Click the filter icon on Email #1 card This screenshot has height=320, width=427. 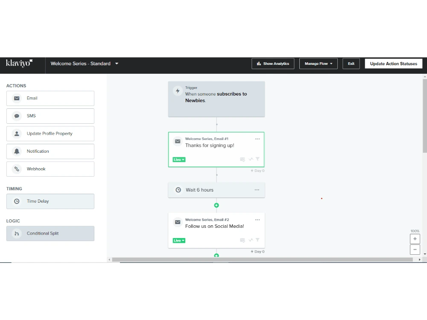click(257, 159)
